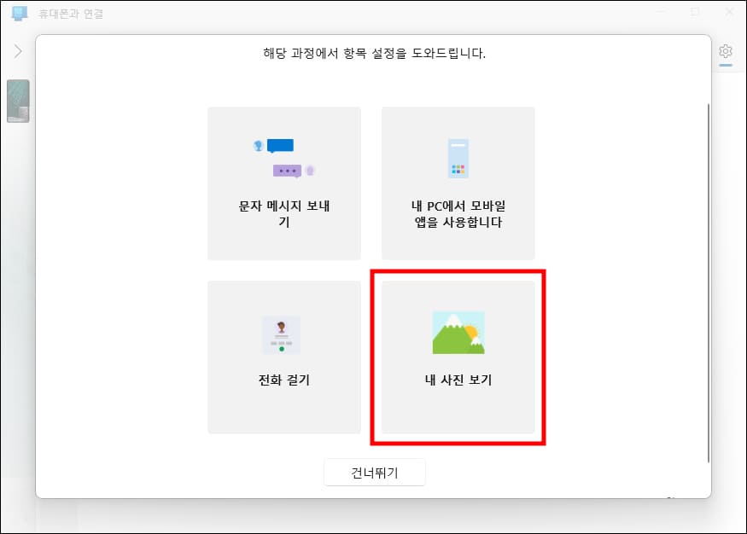This screenshot has width=747, height=534.
Task: Select the 전화 걸기 feature card
Action: point(283,356)
